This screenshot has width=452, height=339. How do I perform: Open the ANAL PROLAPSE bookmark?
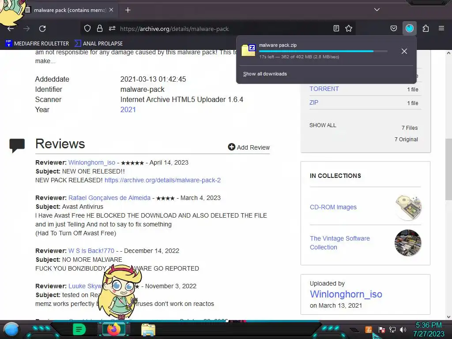coord(98,44)
